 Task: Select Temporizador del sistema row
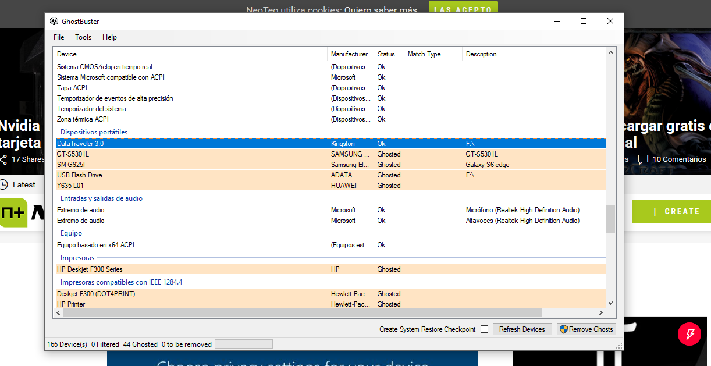[x=330, y=109]
